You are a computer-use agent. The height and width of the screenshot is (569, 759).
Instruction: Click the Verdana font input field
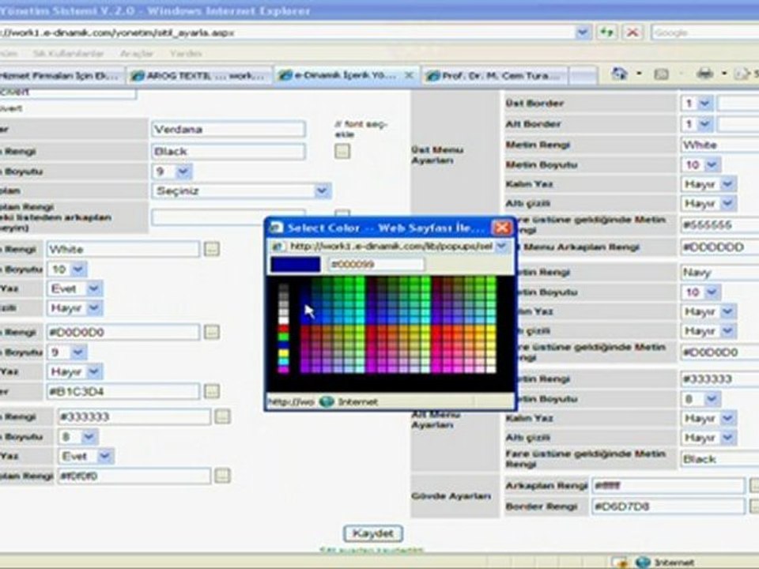[228, 129]
